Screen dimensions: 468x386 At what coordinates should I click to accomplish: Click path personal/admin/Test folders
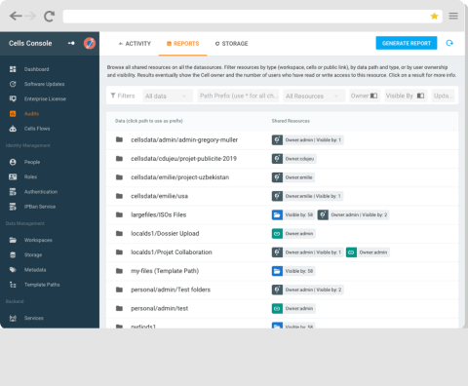(x=171, y=289)
